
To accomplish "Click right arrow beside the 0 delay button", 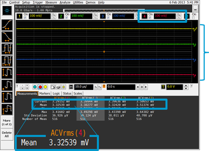I will coord(146,87).
